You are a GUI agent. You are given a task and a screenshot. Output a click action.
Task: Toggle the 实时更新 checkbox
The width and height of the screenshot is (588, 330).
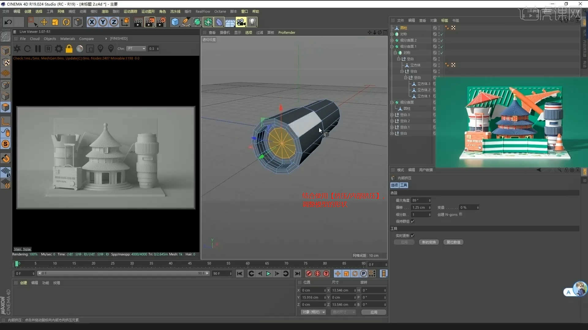[x=413, y=235]
